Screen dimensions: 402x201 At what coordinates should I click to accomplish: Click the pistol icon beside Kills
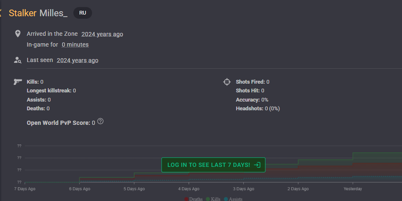click(x=17, y=82)
